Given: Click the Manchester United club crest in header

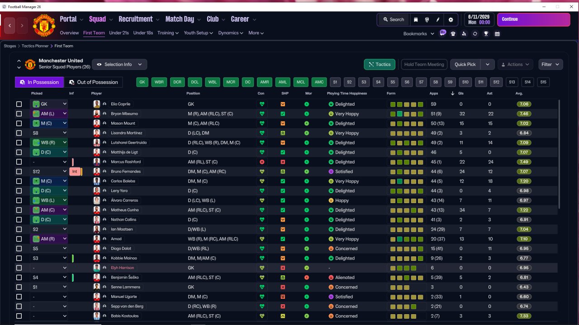Looking at the screenshot, I should 44,25.
